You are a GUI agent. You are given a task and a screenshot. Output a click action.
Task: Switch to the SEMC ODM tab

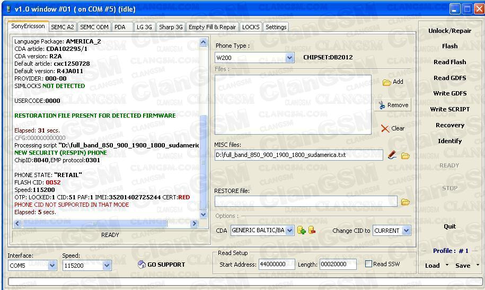pos(94,27)
